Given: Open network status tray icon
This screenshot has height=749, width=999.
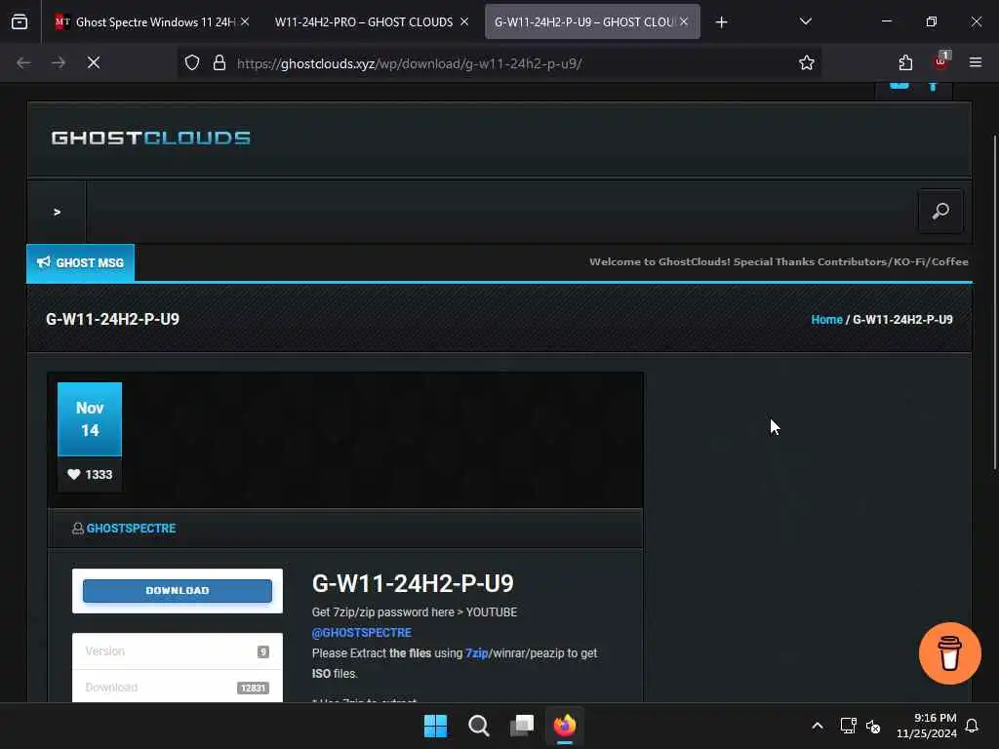Looking at the screenshot, I should (x=848, y=726).
